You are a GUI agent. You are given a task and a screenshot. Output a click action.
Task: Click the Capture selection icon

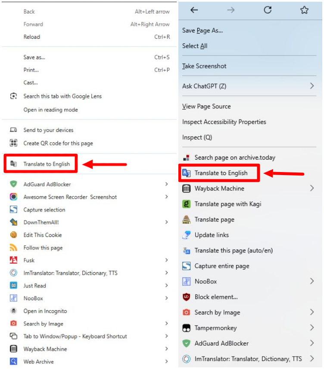(13, 209)
